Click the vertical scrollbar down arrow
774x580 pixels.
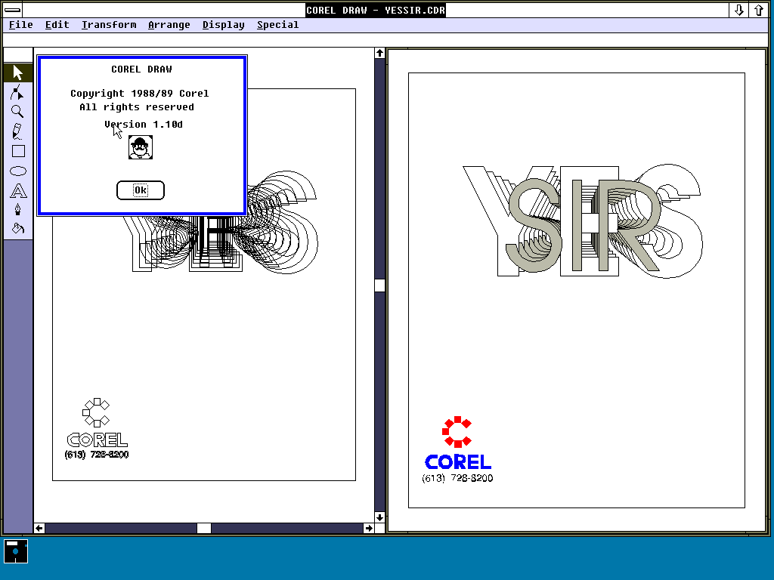click(379, 517)
